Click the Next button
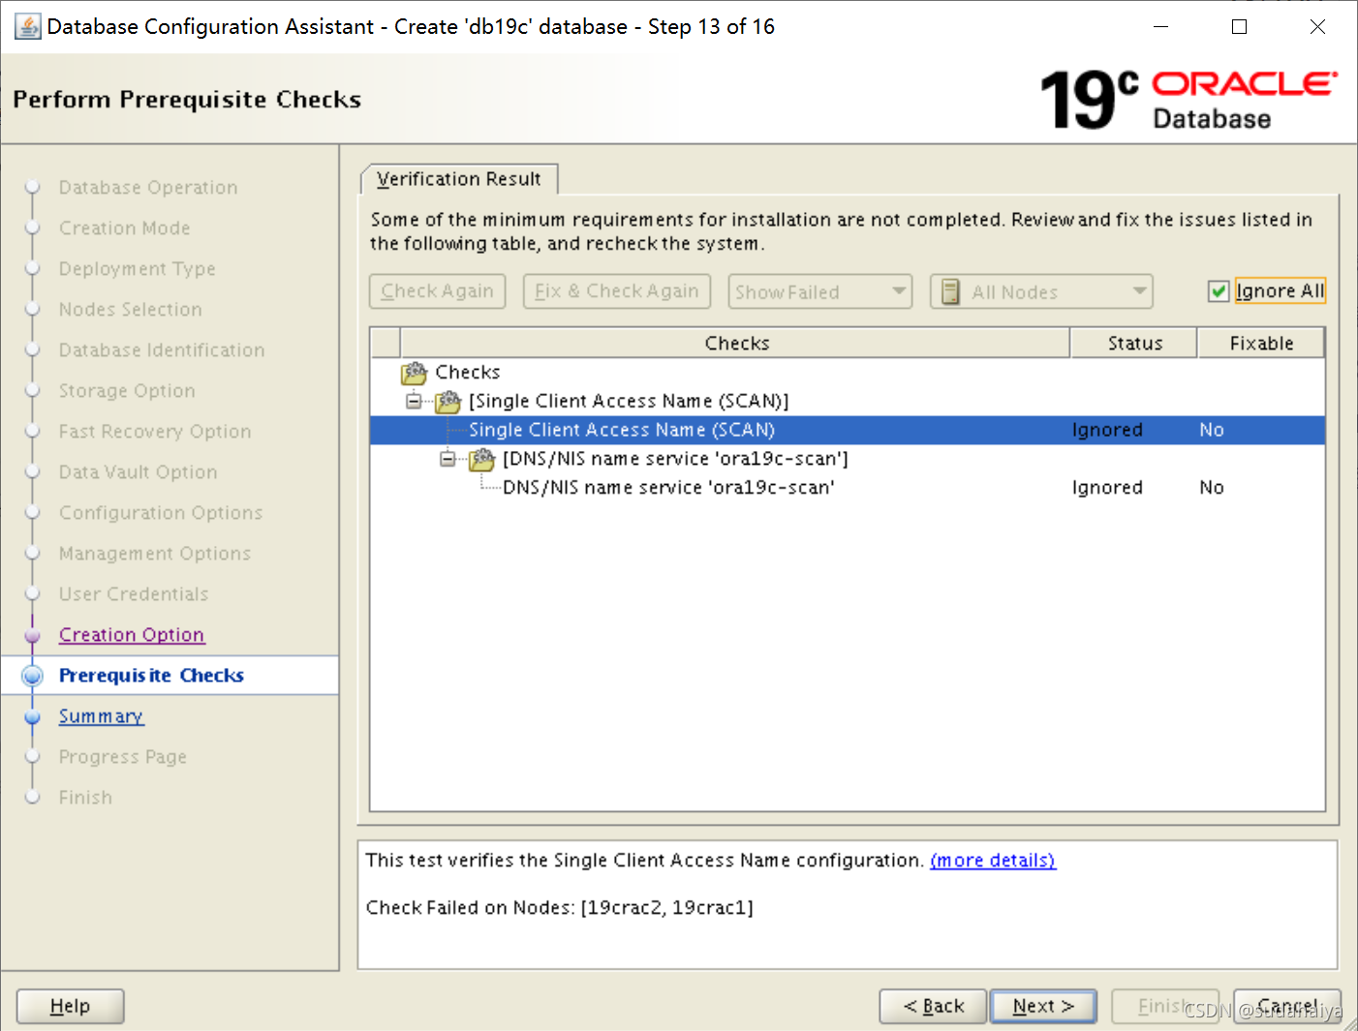The height and width of the screenshot is (1031, 1358). point(1043,1006)
